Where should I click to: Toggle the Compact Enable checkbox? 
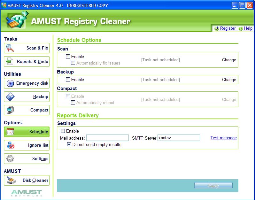click(68, 96)
